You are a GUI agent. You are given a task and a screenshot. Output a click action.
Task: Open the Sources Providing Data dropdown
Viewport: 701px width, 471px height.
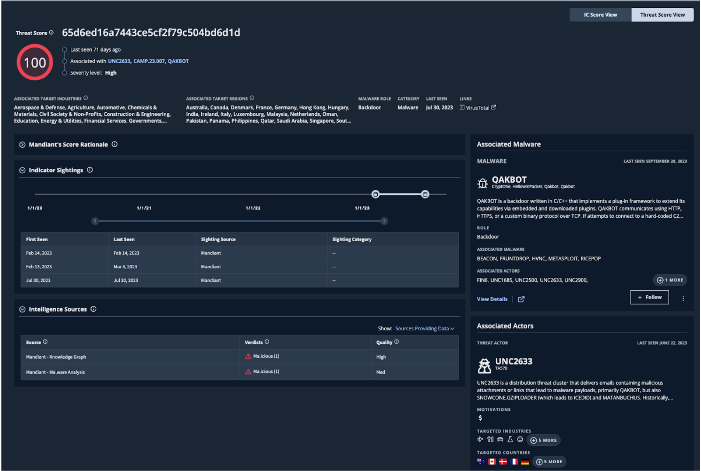423,328
